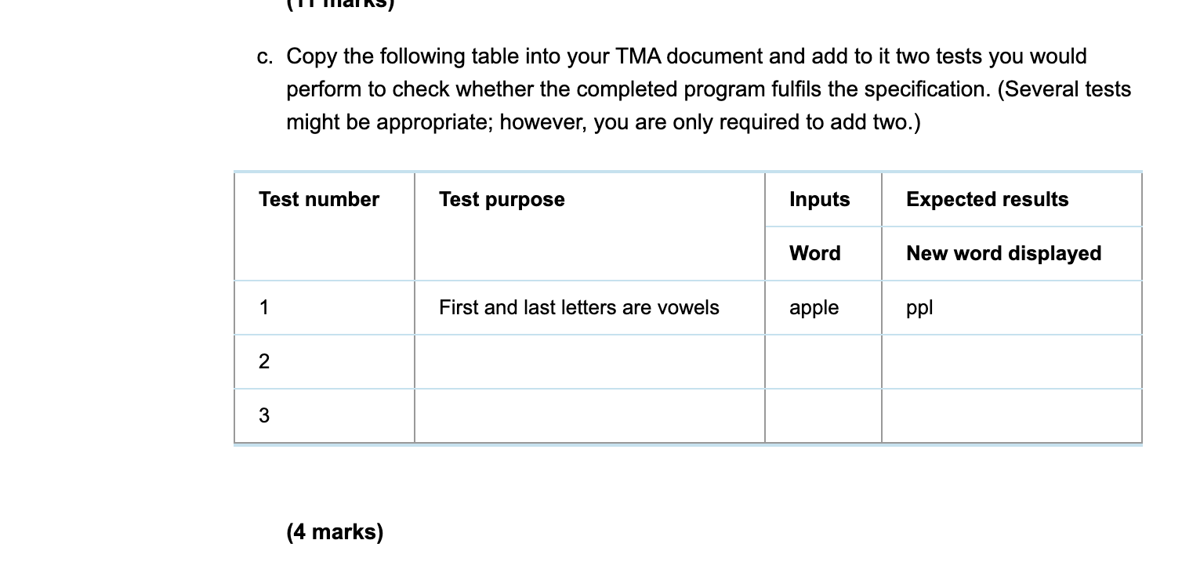Click the "Inputs" header cell

coord(823,200)
